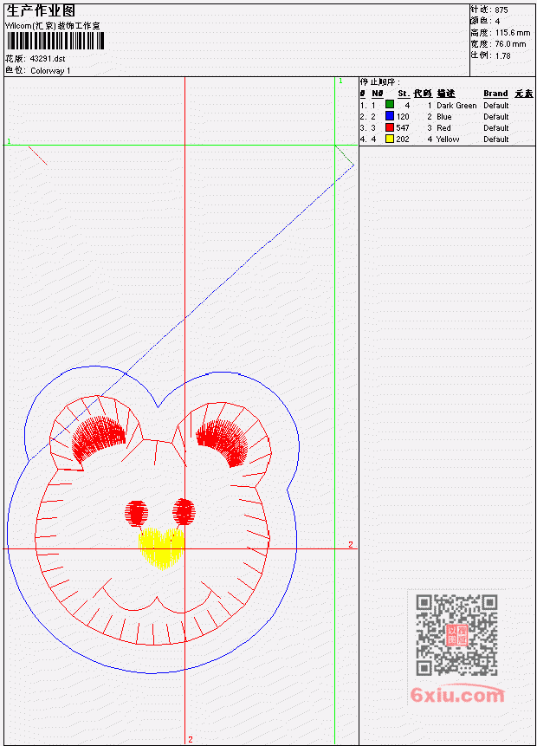This screenshot has height=746, width=537.
Task: Click the 'N#' column header
Action: pos(377,94)
